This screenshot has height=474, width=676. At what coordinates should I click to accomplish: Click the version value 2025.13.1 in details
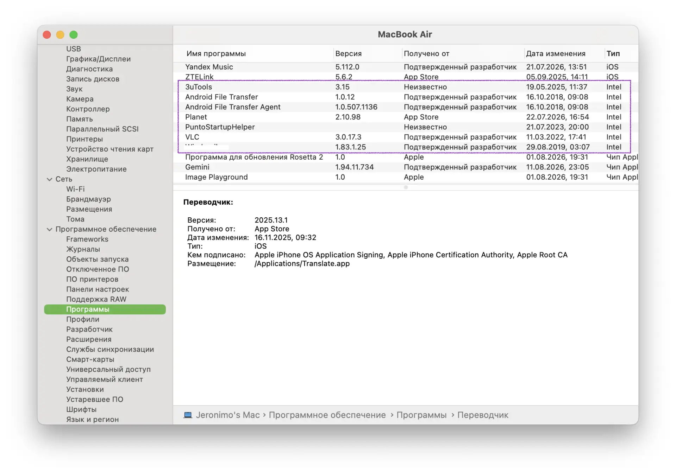(271, 220)
